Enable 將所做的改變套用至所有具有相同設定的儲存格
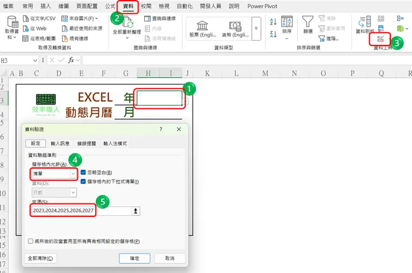Screen dimensions: 412x273 pos(31,241)
